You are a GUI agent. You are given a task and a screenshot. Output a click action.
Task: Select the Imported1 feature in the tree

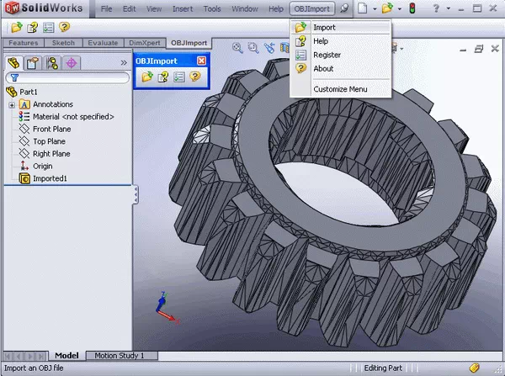pos(50,178)
